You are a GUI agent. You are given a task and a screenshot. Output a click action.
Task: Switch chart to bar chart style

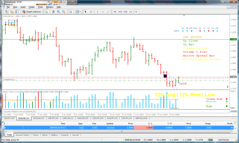47,12
